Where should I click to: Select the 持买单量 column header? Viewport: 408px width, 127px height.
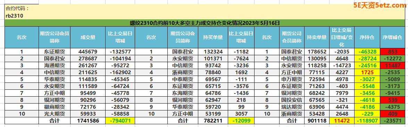point(213,37)
